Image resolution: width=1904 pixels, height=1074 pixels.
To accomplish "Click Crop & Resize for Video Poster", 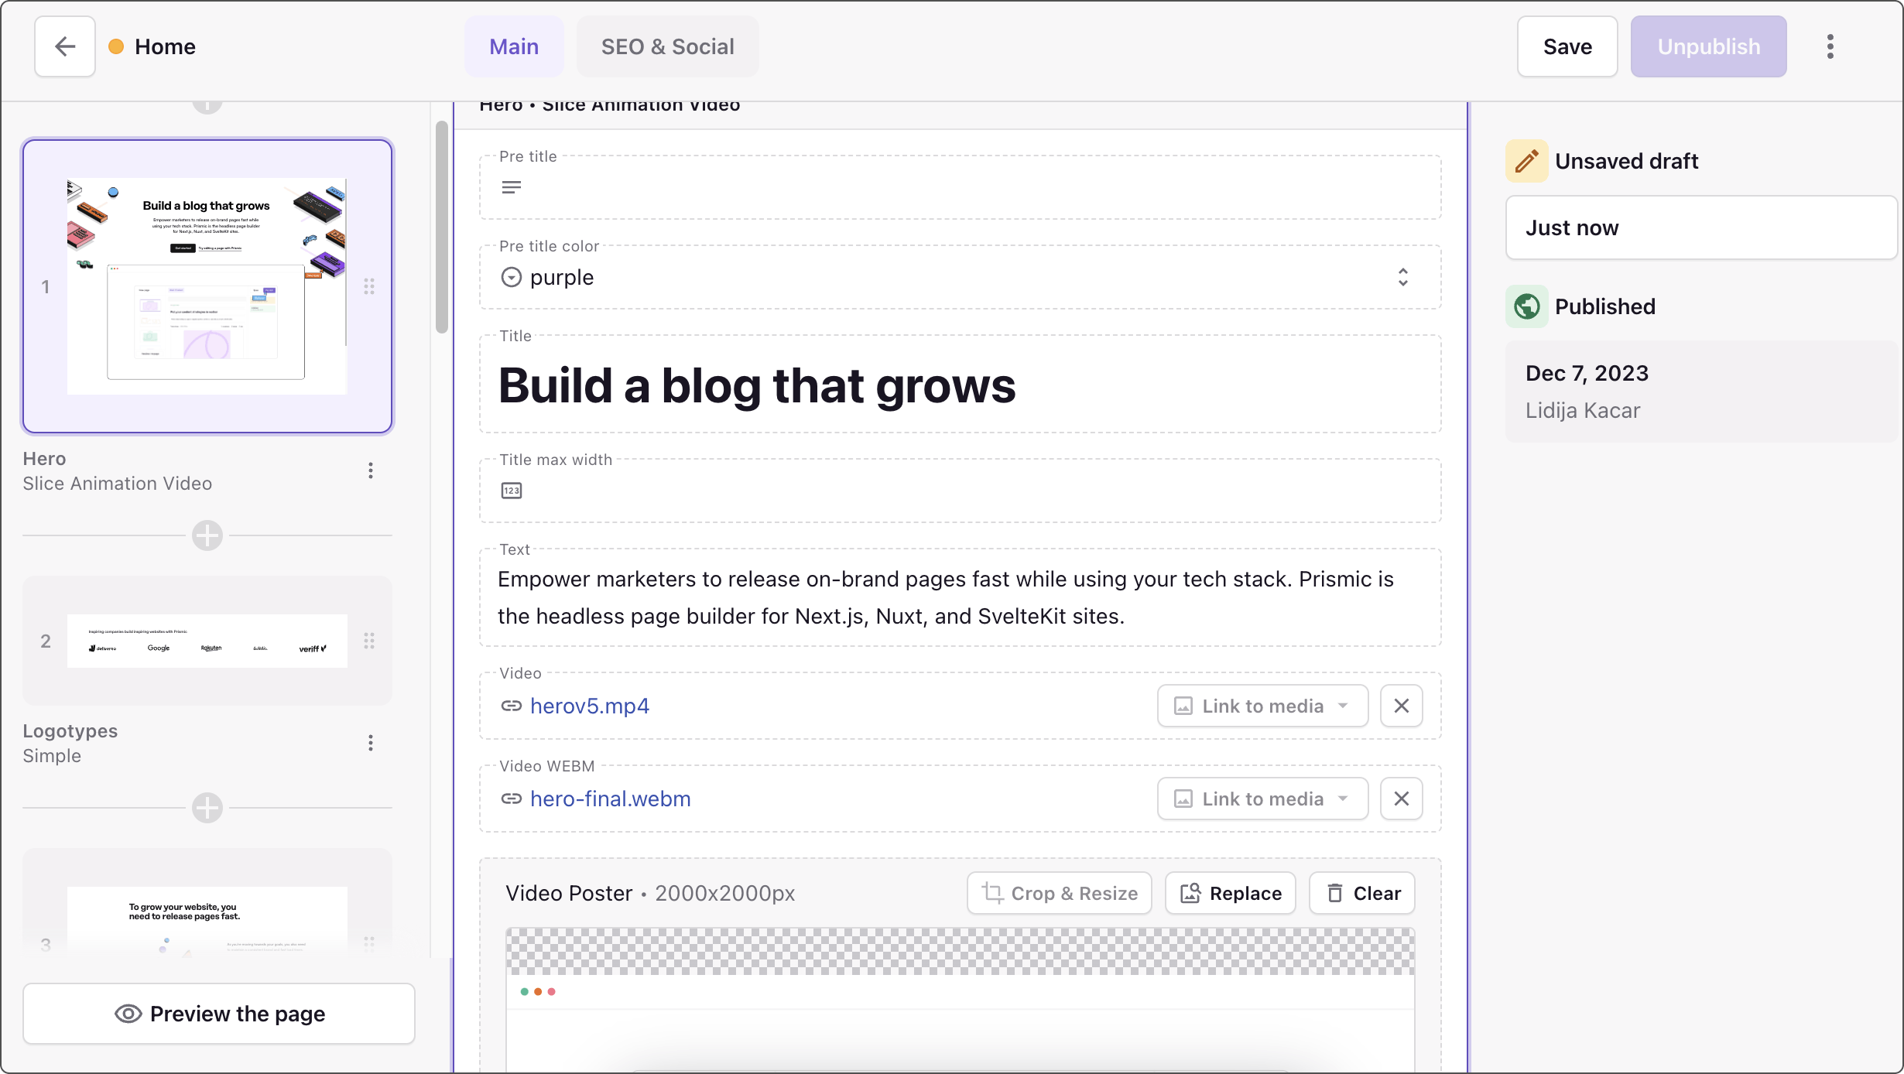I will click(1059, 893).
